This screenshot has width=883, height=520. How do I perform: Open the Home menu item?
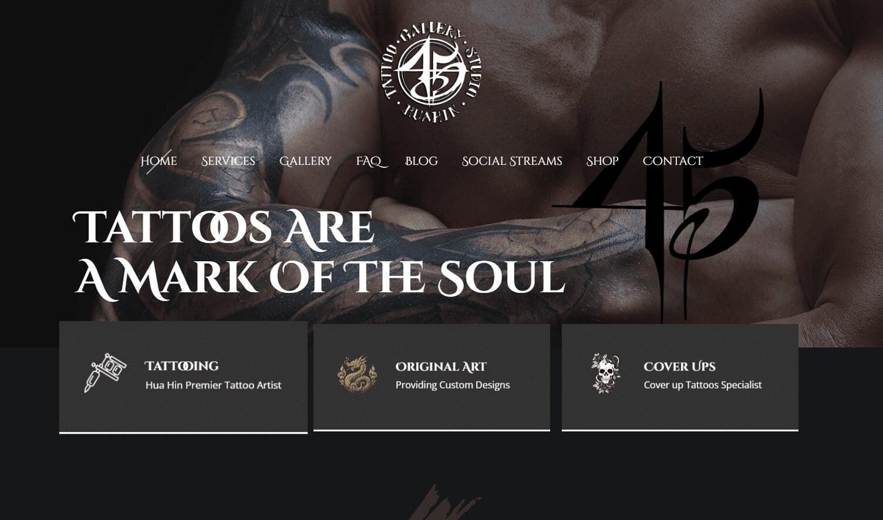[159, 161]
